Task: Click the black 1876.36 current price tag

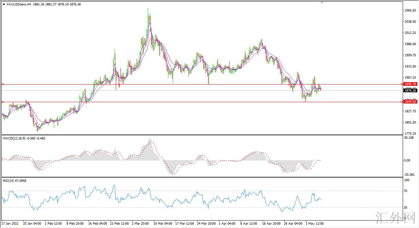Action: pos(411,91)
